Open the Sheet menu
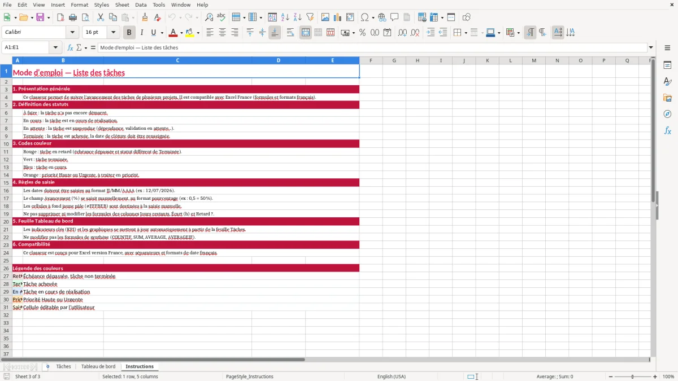 click(122, 5)
